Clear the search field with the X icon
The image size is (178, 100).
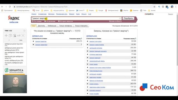pyautogui.click(x=120, y=18)
